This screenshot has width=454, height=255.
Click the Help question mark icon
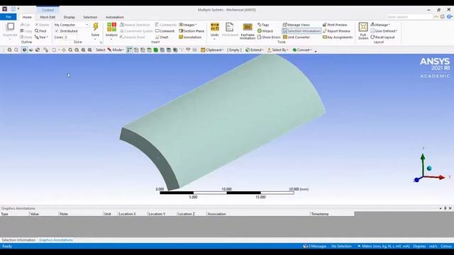[449, 17]
